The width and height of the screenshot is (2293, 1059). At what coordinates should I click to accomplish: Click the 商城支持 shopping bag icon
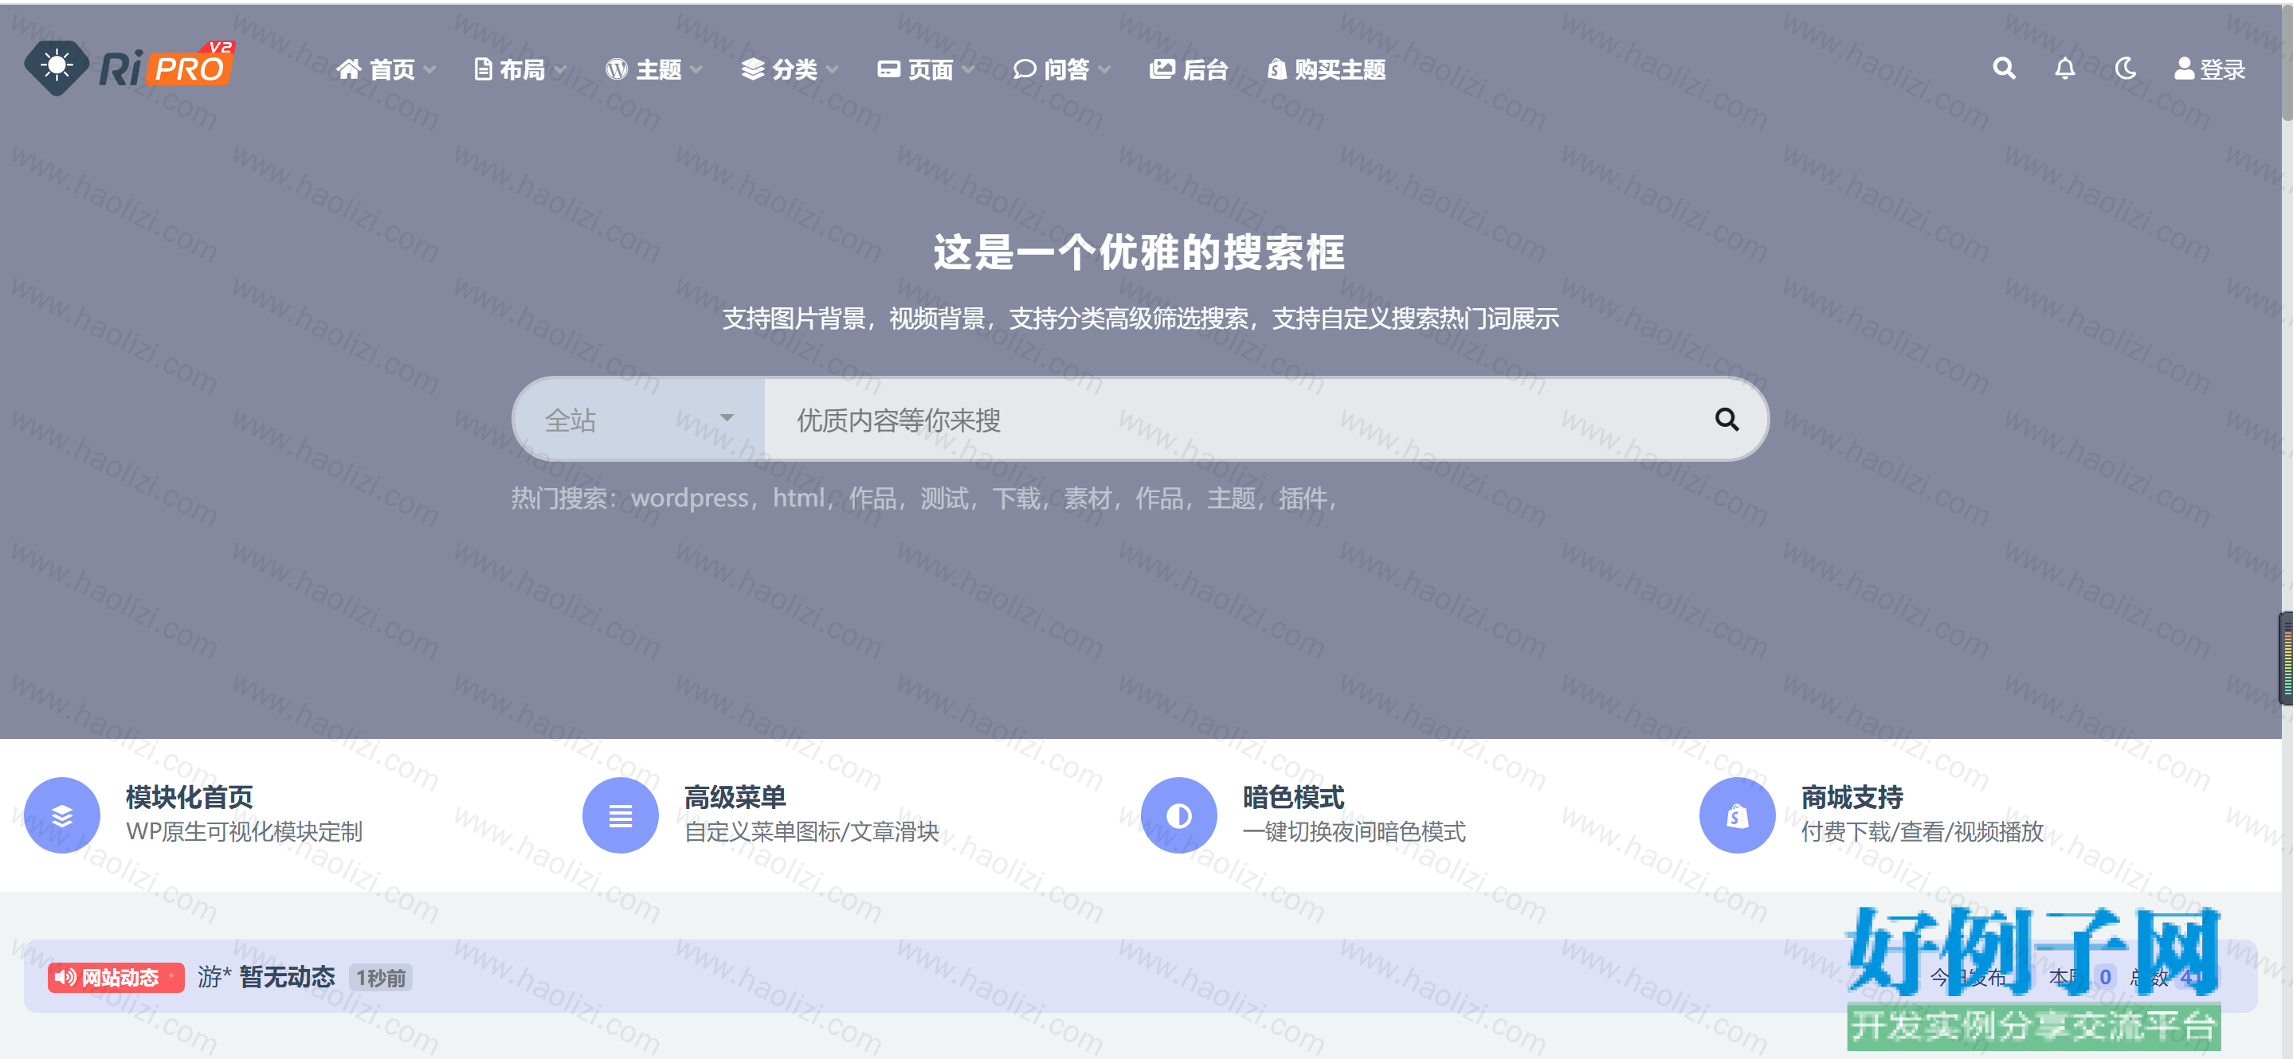point(1737,815)
